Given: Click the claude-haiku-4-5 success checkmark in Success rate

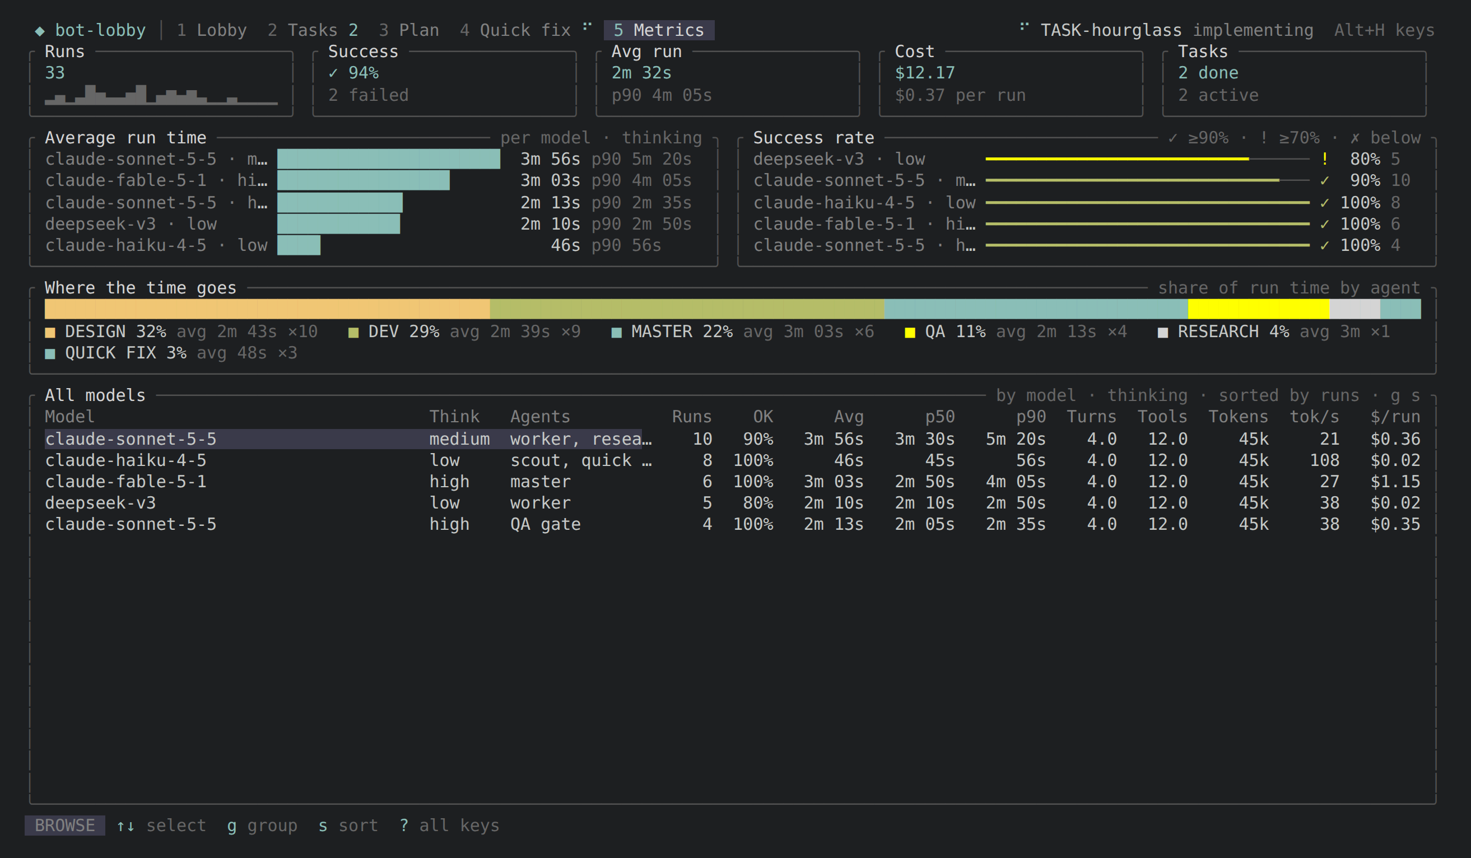Looking at the screenshot, I should pyautogui.click(x=1324, y=203).
